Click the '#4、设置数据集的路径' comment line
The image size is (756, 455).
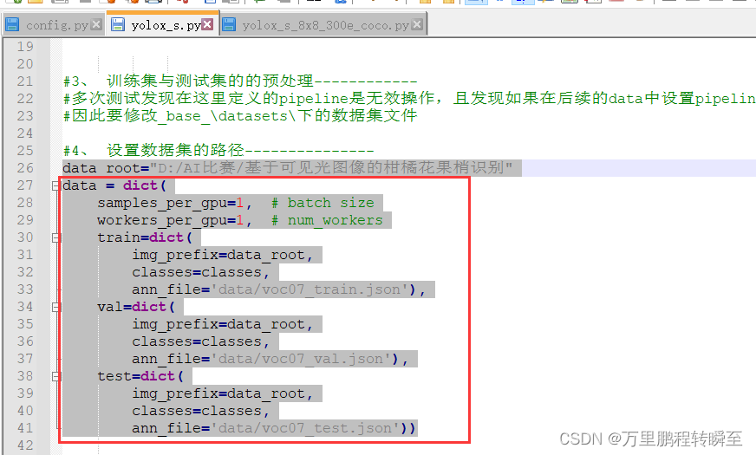pyautogui.click(x=218, y=151)
